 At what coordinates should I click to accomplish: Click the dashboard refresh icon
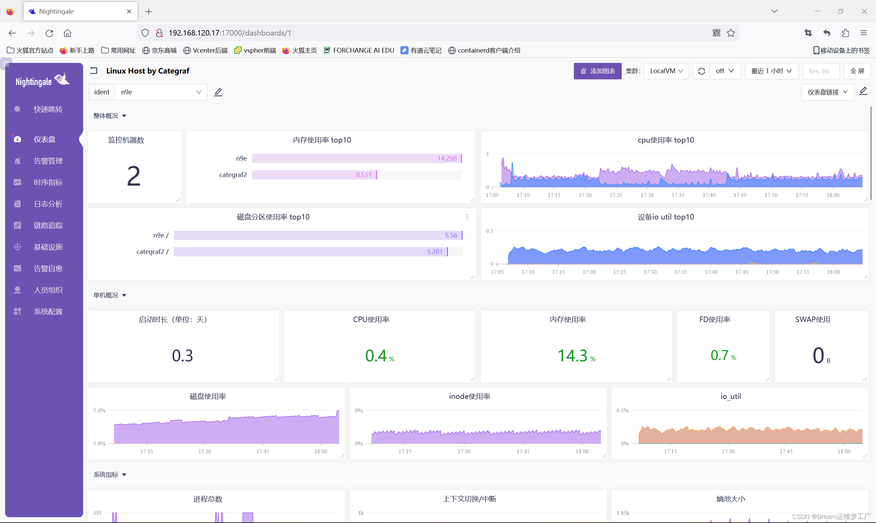(701, 71)
